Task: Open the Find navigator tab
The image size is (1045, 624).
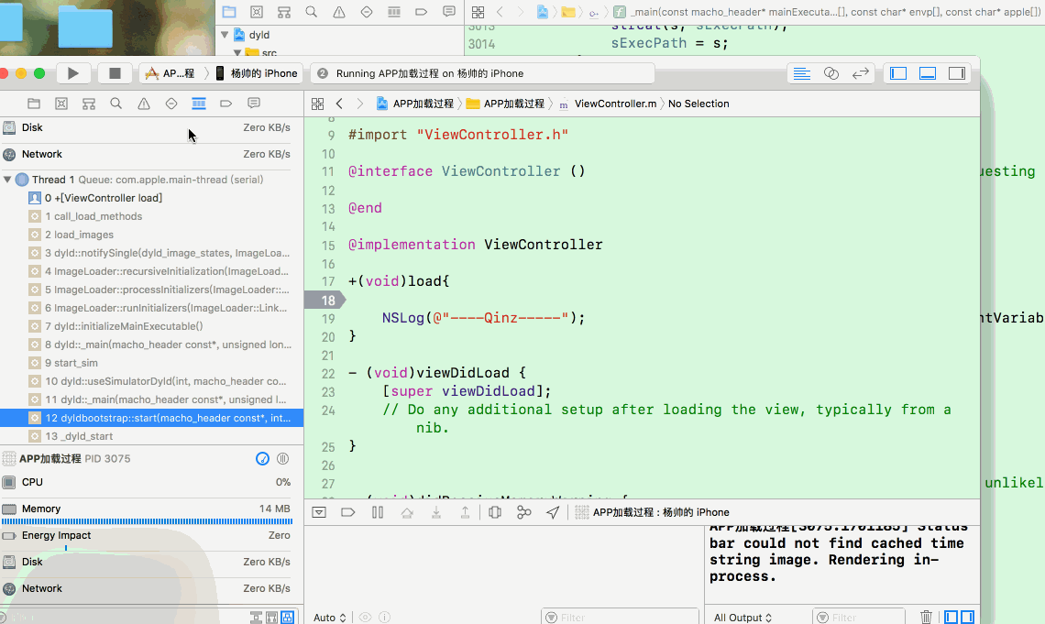Action: 116,104
